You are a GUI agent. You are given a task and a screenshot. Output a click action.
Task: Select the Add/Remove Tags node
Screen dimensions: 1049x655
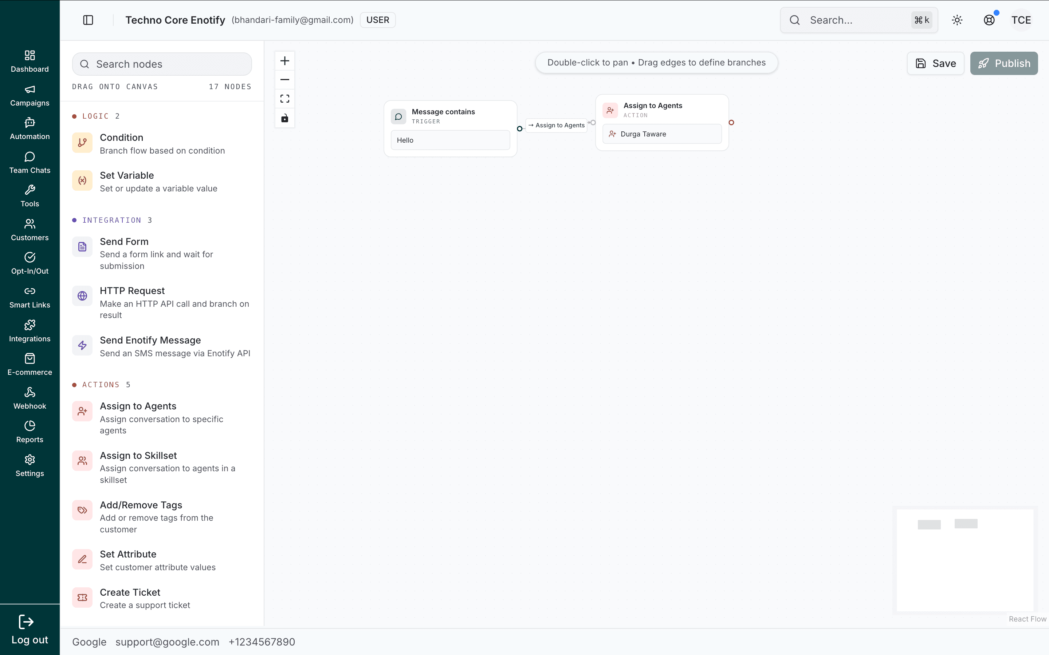162,517
